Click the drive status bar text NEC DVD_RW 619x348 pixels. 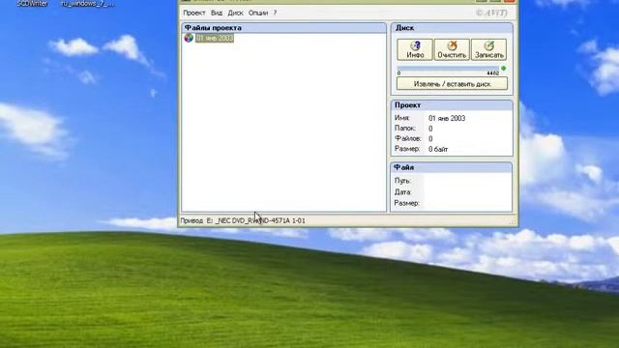pyautogui.click(x=243, y=220)
